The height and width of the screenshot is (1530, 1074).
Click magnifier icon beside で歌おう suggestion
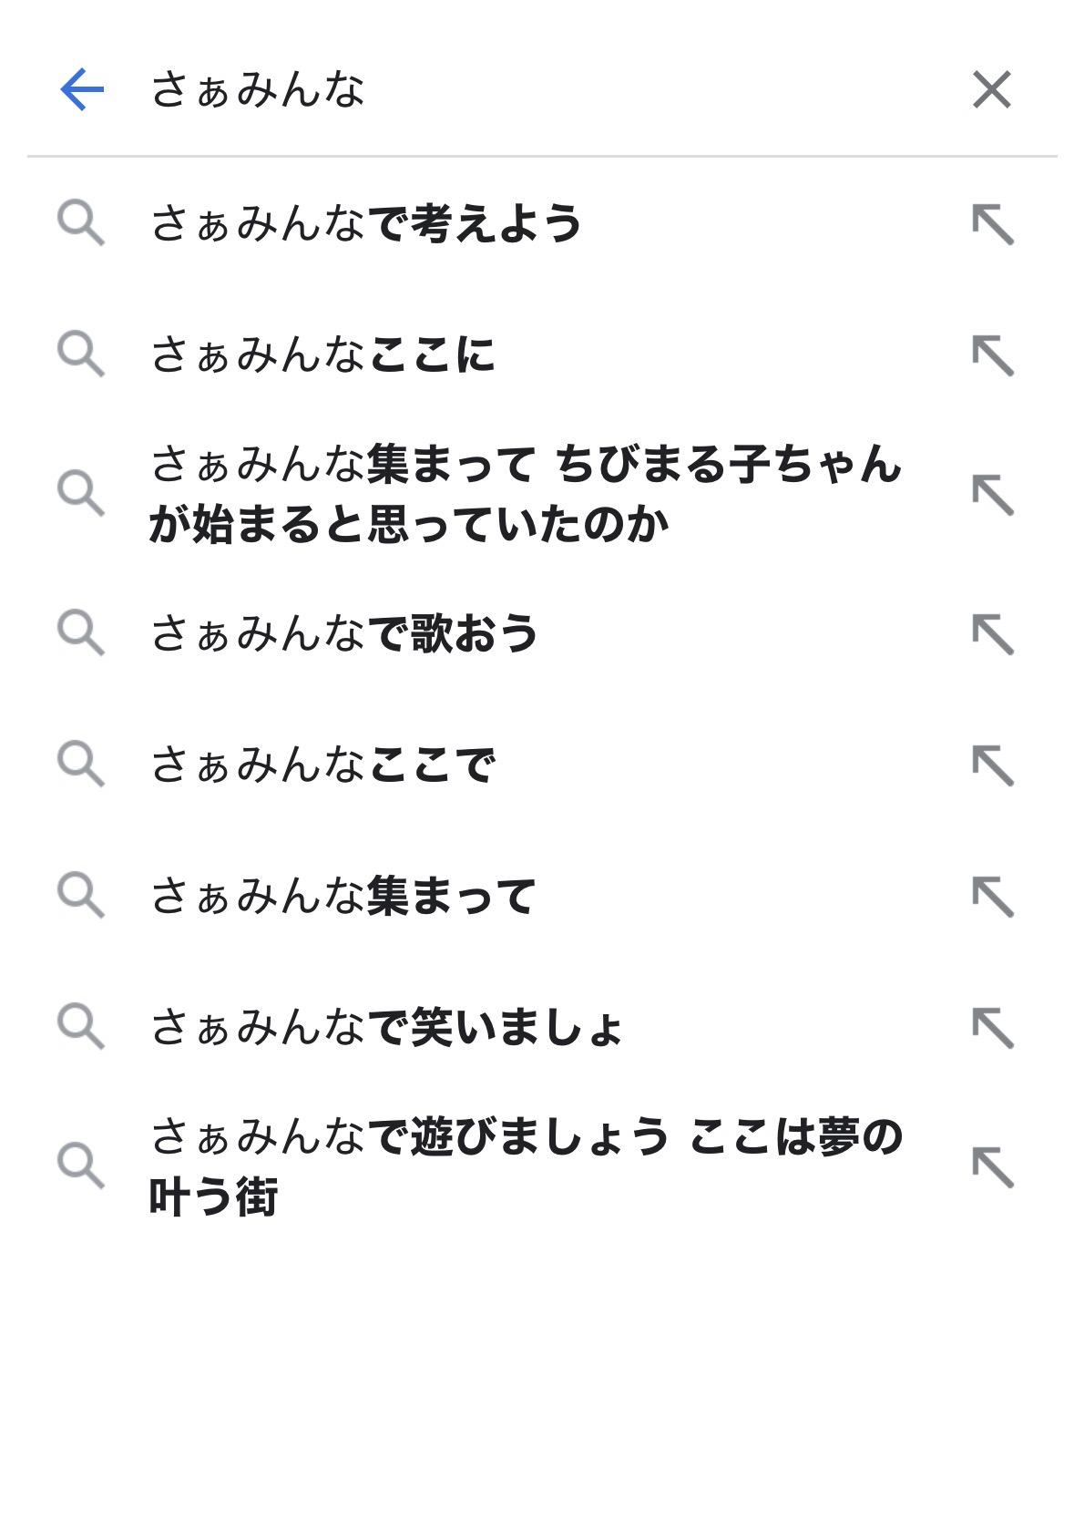click(x=81, y=633)
